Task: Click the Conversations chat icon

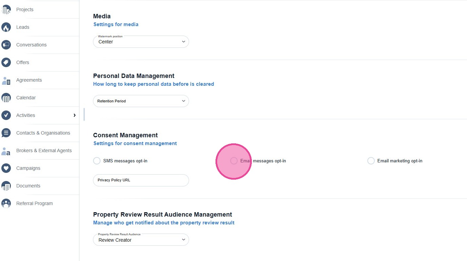Action: (6, 45)
